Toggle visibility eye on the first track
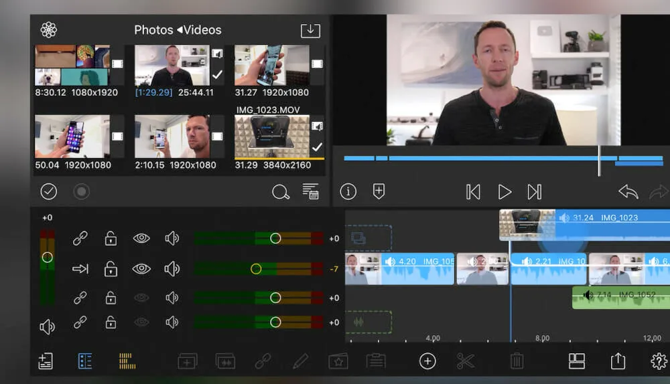 [141, 238]
